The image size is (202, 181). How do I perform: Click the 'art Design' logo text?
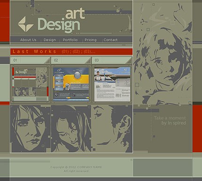[x=61, y=20]
